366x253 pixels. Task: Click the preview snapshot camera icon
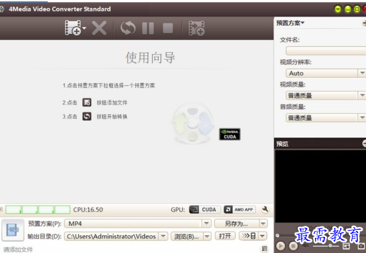(x=361, y=246)
